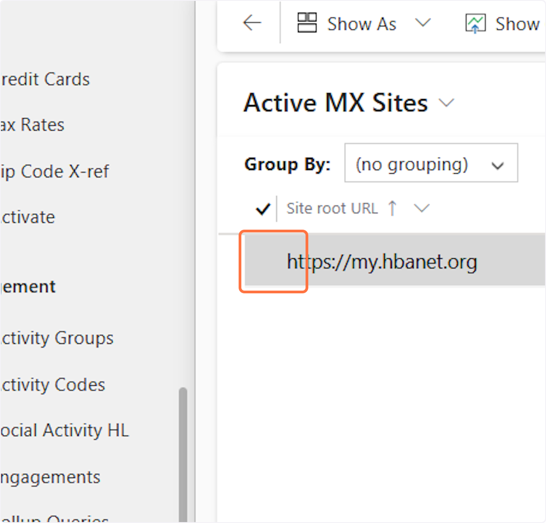
Task: Open the Site root URL column menu chevron
Action: tap(421, 208)
